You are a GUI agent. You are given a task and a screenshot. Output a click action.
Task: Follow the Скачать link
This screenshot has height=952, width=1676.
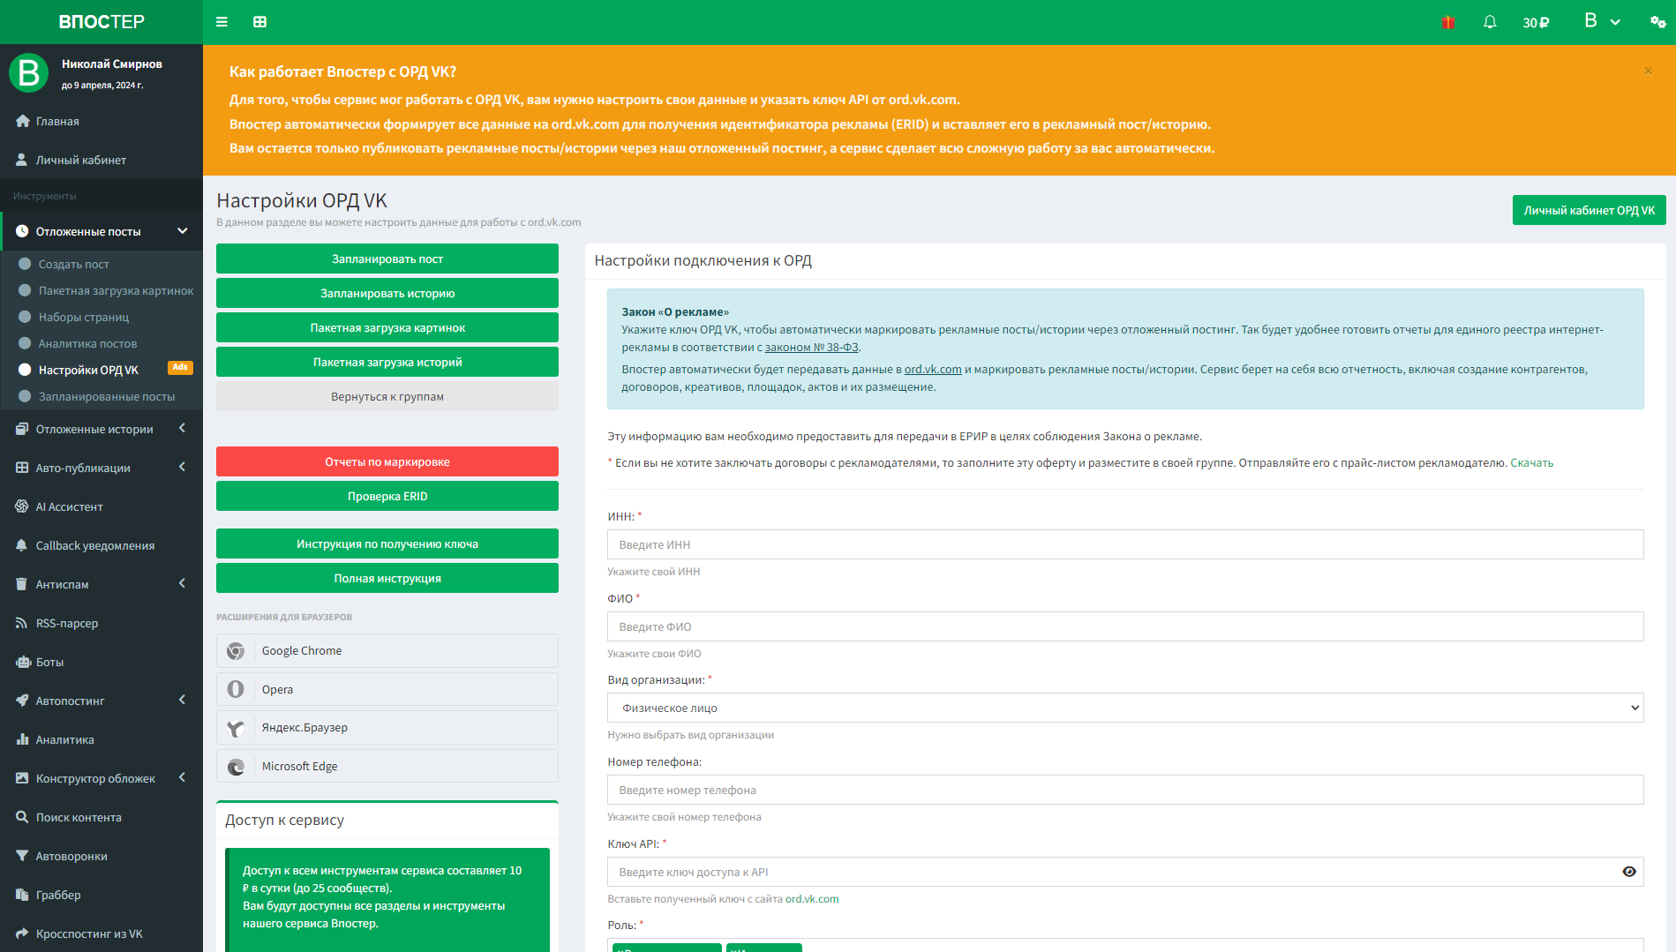click(1531, 462)
